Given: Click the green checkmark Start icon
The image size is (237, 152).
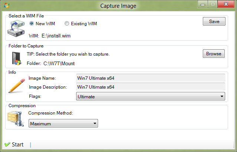Looking at the screenshot, I should (x=7, y=145).
